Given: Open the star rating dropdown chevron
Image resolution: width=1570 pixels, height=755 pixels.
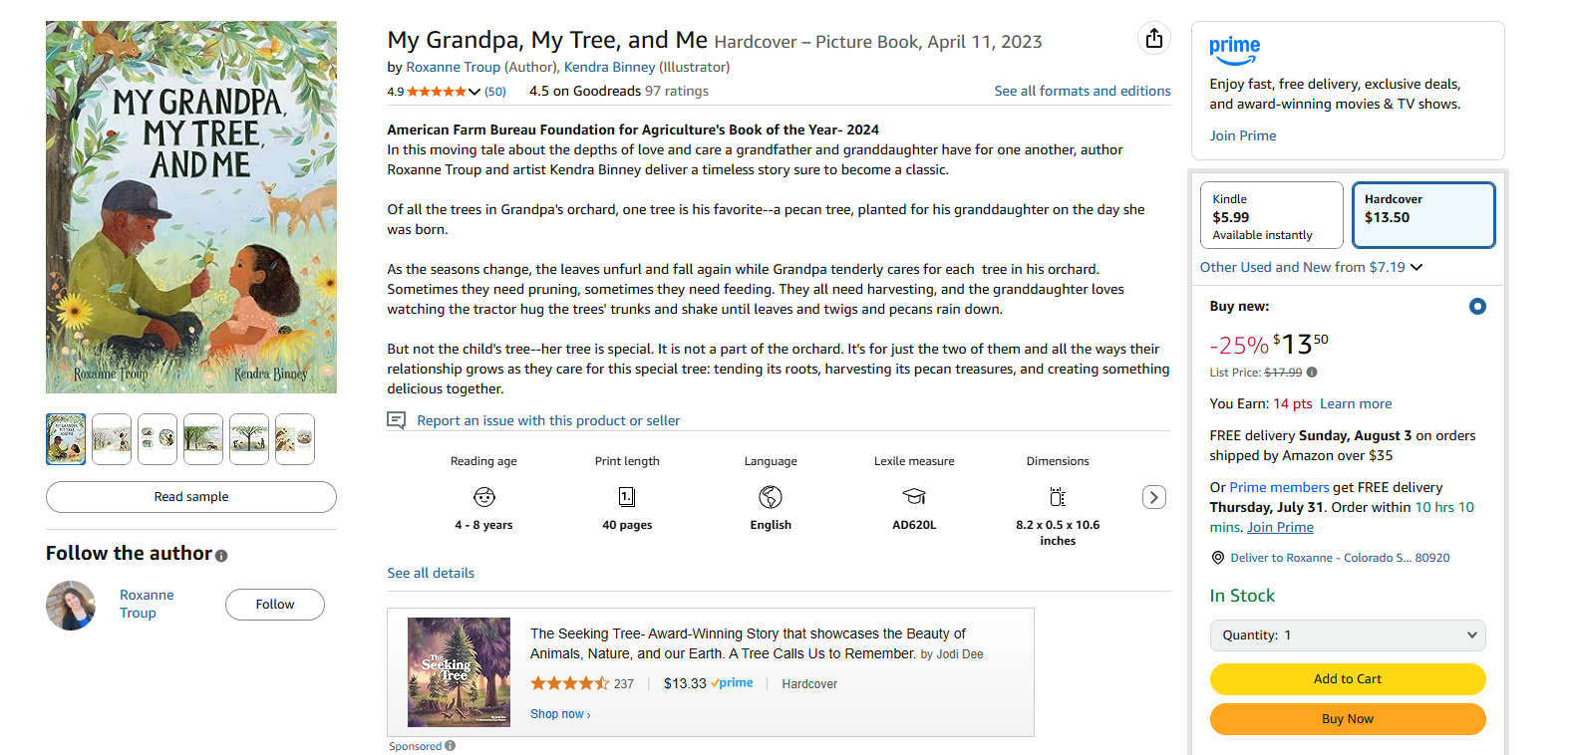Looking at the screenshot, I should [474, 92].
